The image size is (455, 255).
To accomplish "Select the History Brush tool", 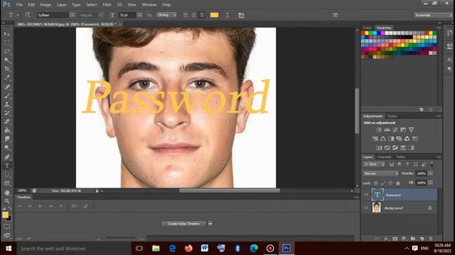I will click(x=7, y=113).
